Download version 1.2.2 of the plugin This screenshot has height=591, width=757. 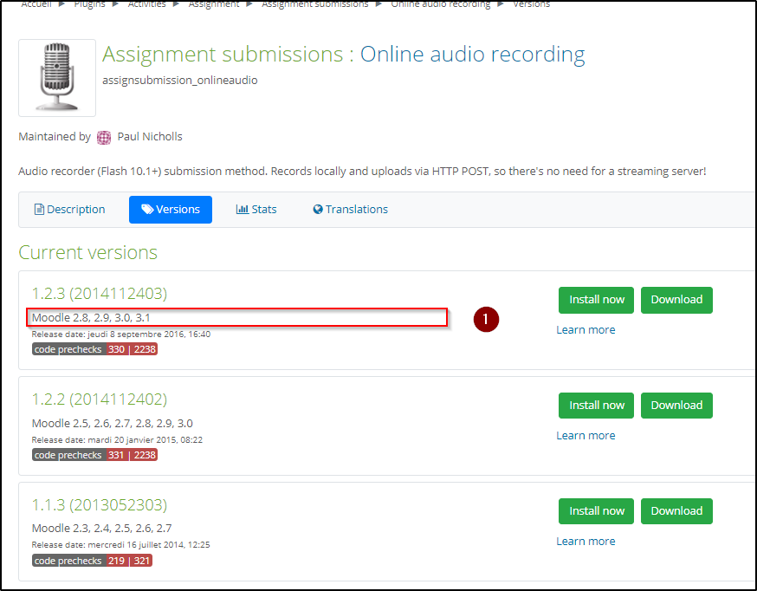point(676,406)
